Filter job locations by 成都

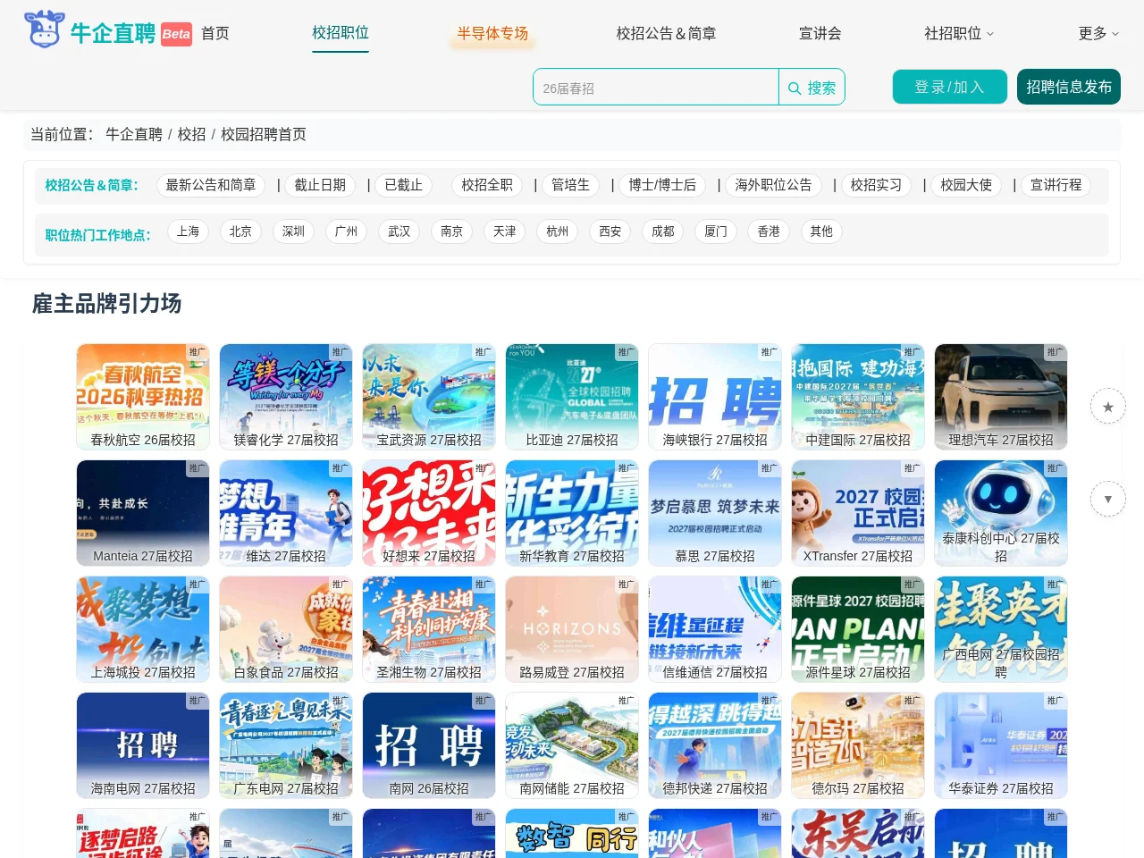pyautogui.click(x=663, y=231)
